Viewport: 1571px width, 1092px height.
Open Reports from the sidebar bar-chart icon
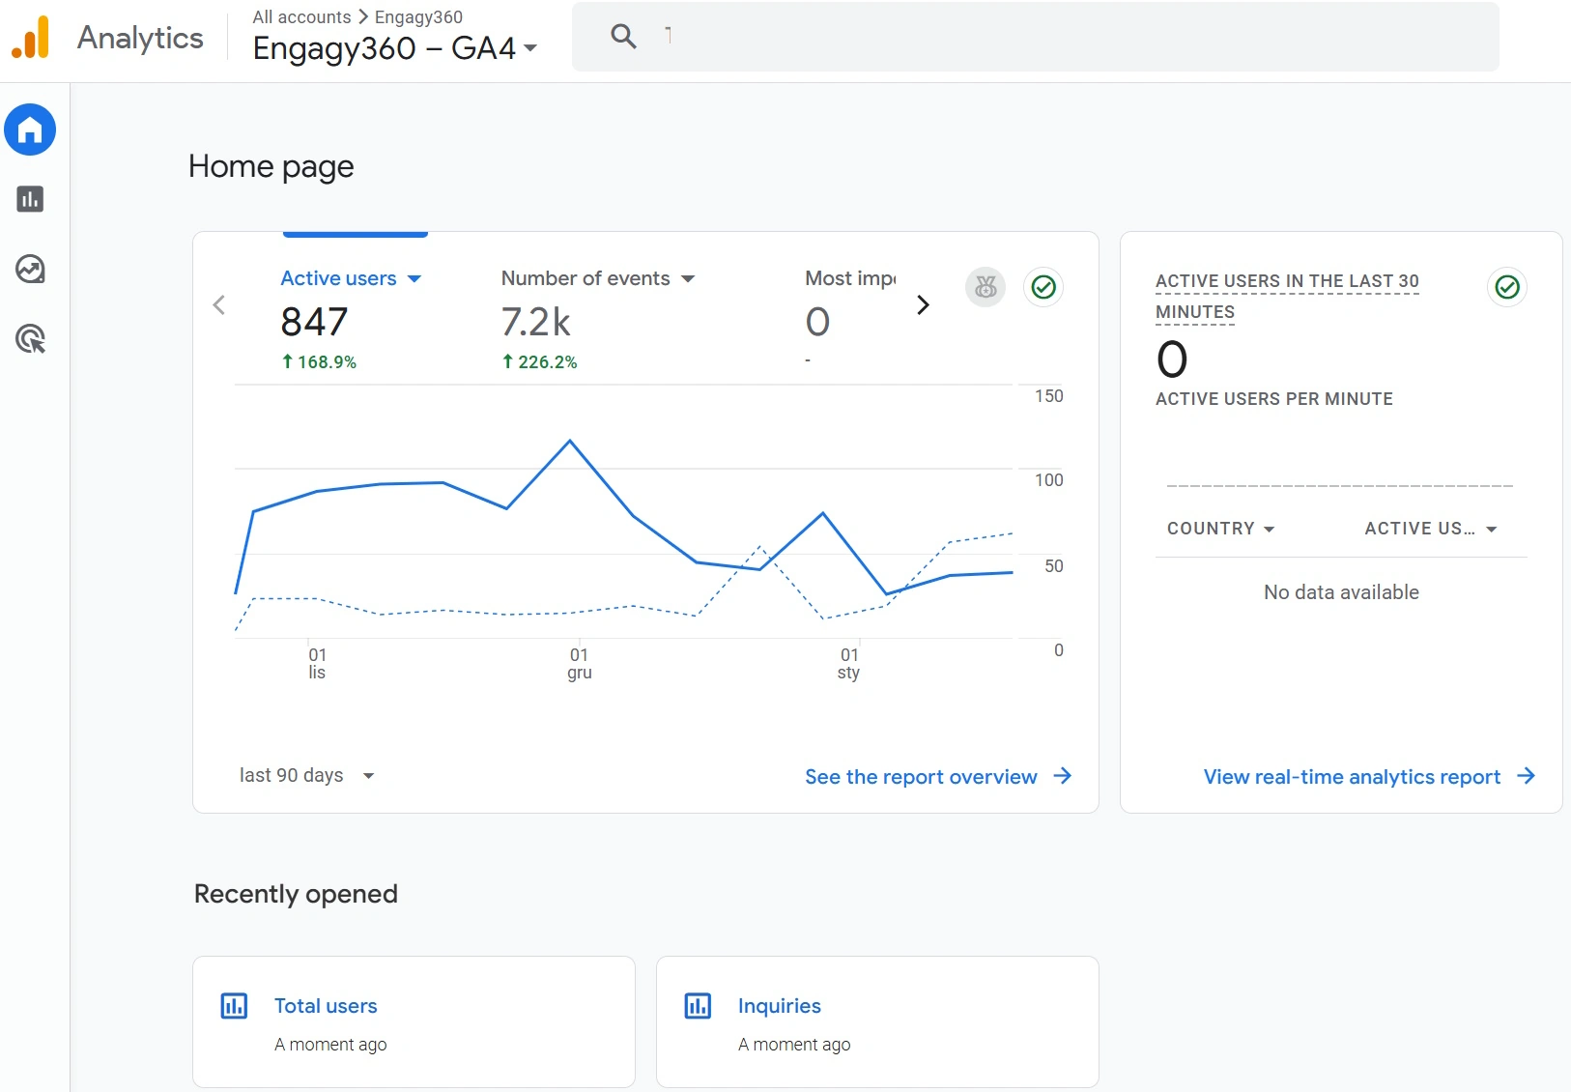pos(30,199)
